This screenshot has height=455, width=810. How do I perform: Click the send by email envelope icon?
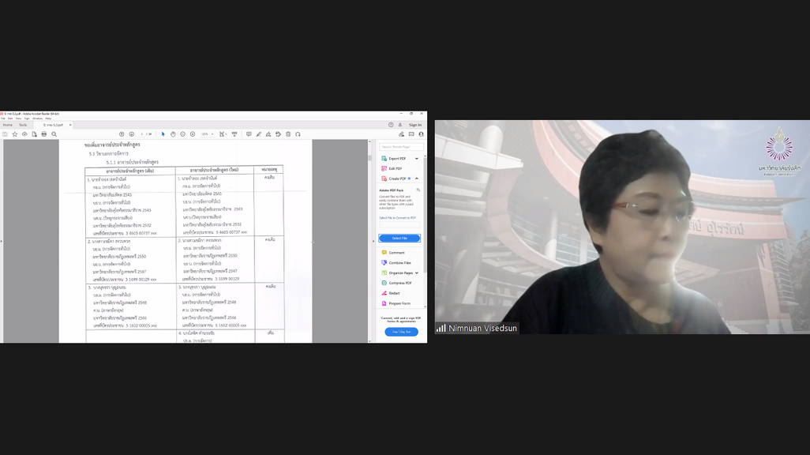click(411, 134)
